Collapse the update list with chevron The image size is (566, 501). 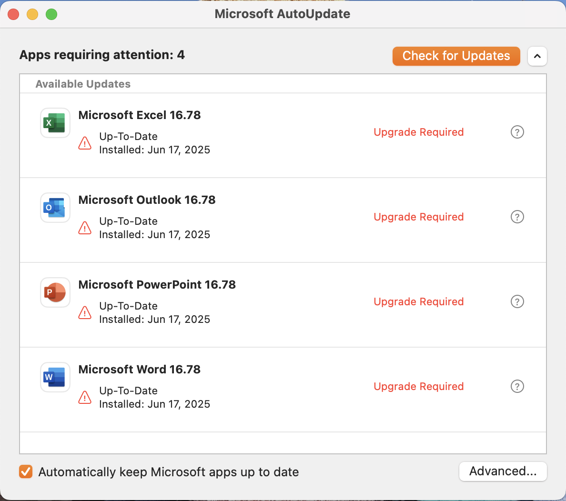click(537, 56)
